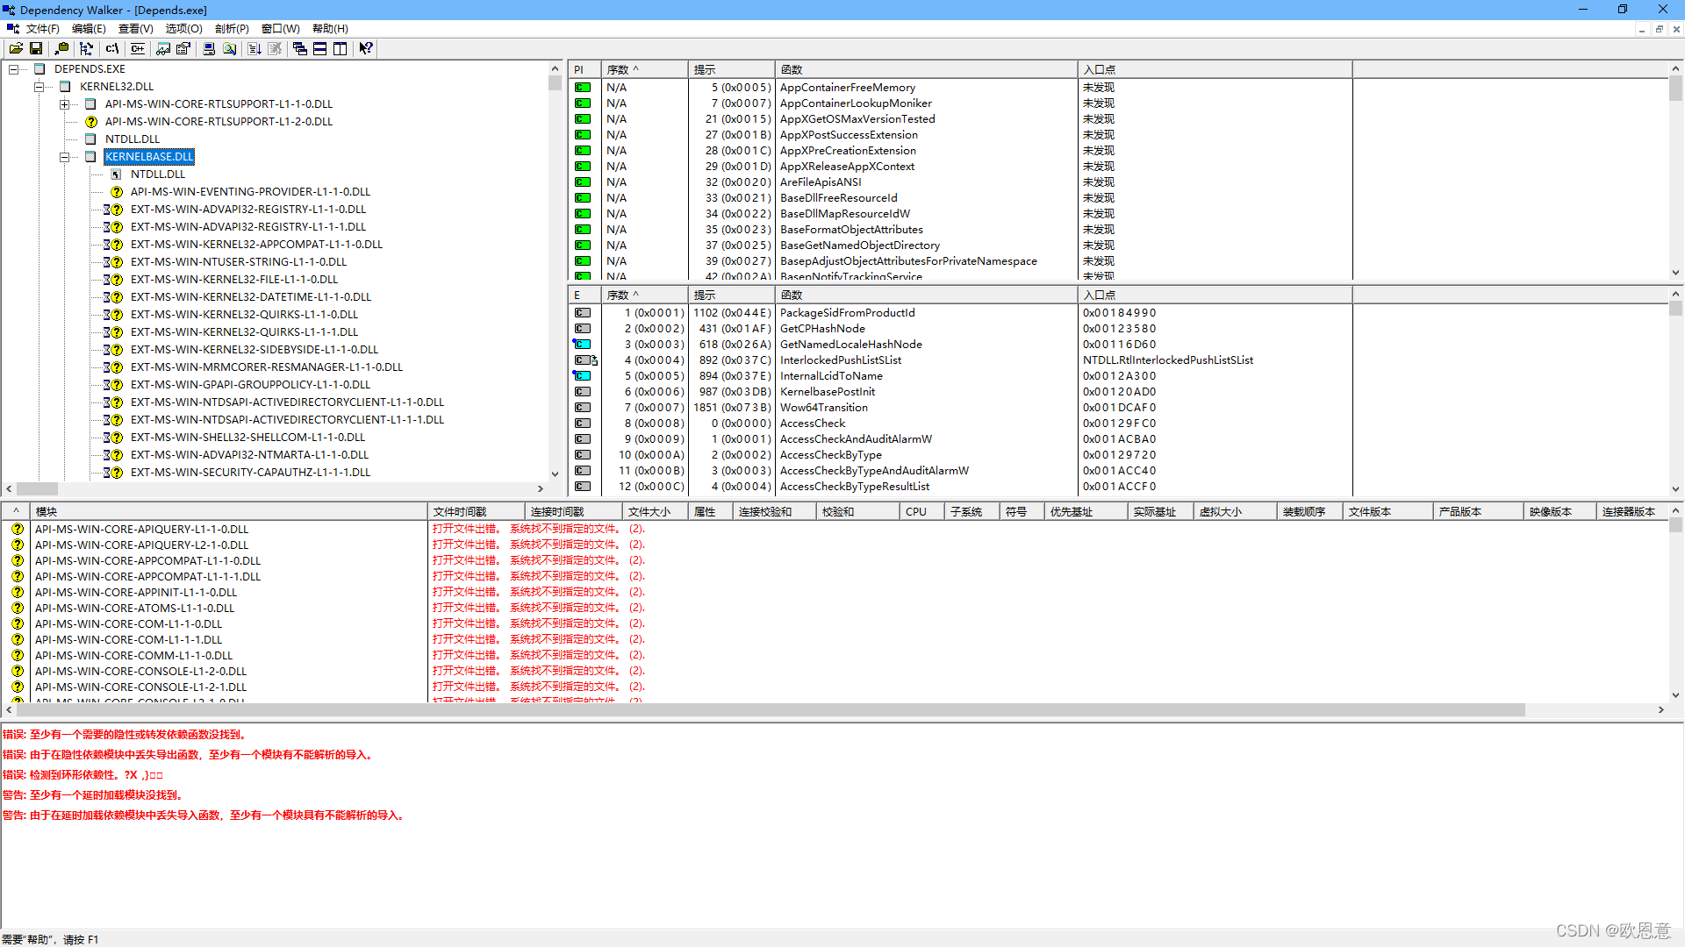Screen dimensions: 1685x947
Task: Restore the inner Depends.exe child window
Action: click(x=1659, y=29)
